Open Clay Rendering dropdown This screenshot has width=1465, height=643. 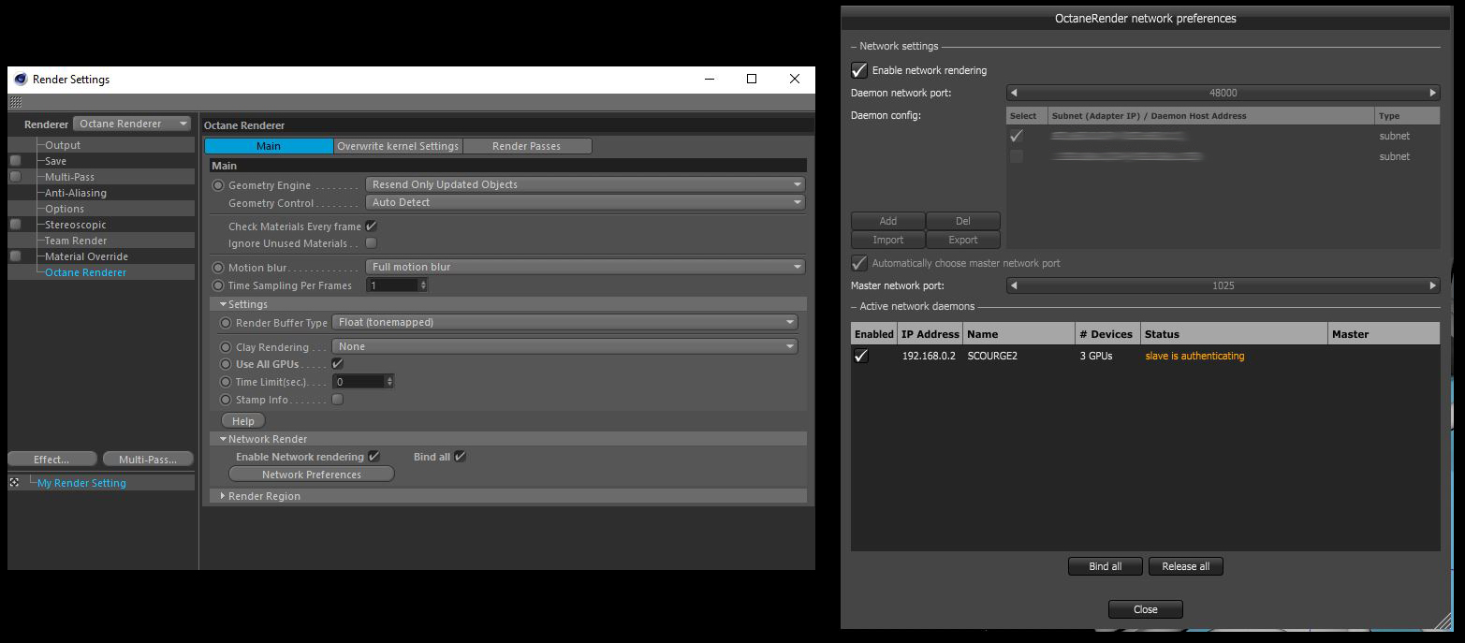coord(564,347)
